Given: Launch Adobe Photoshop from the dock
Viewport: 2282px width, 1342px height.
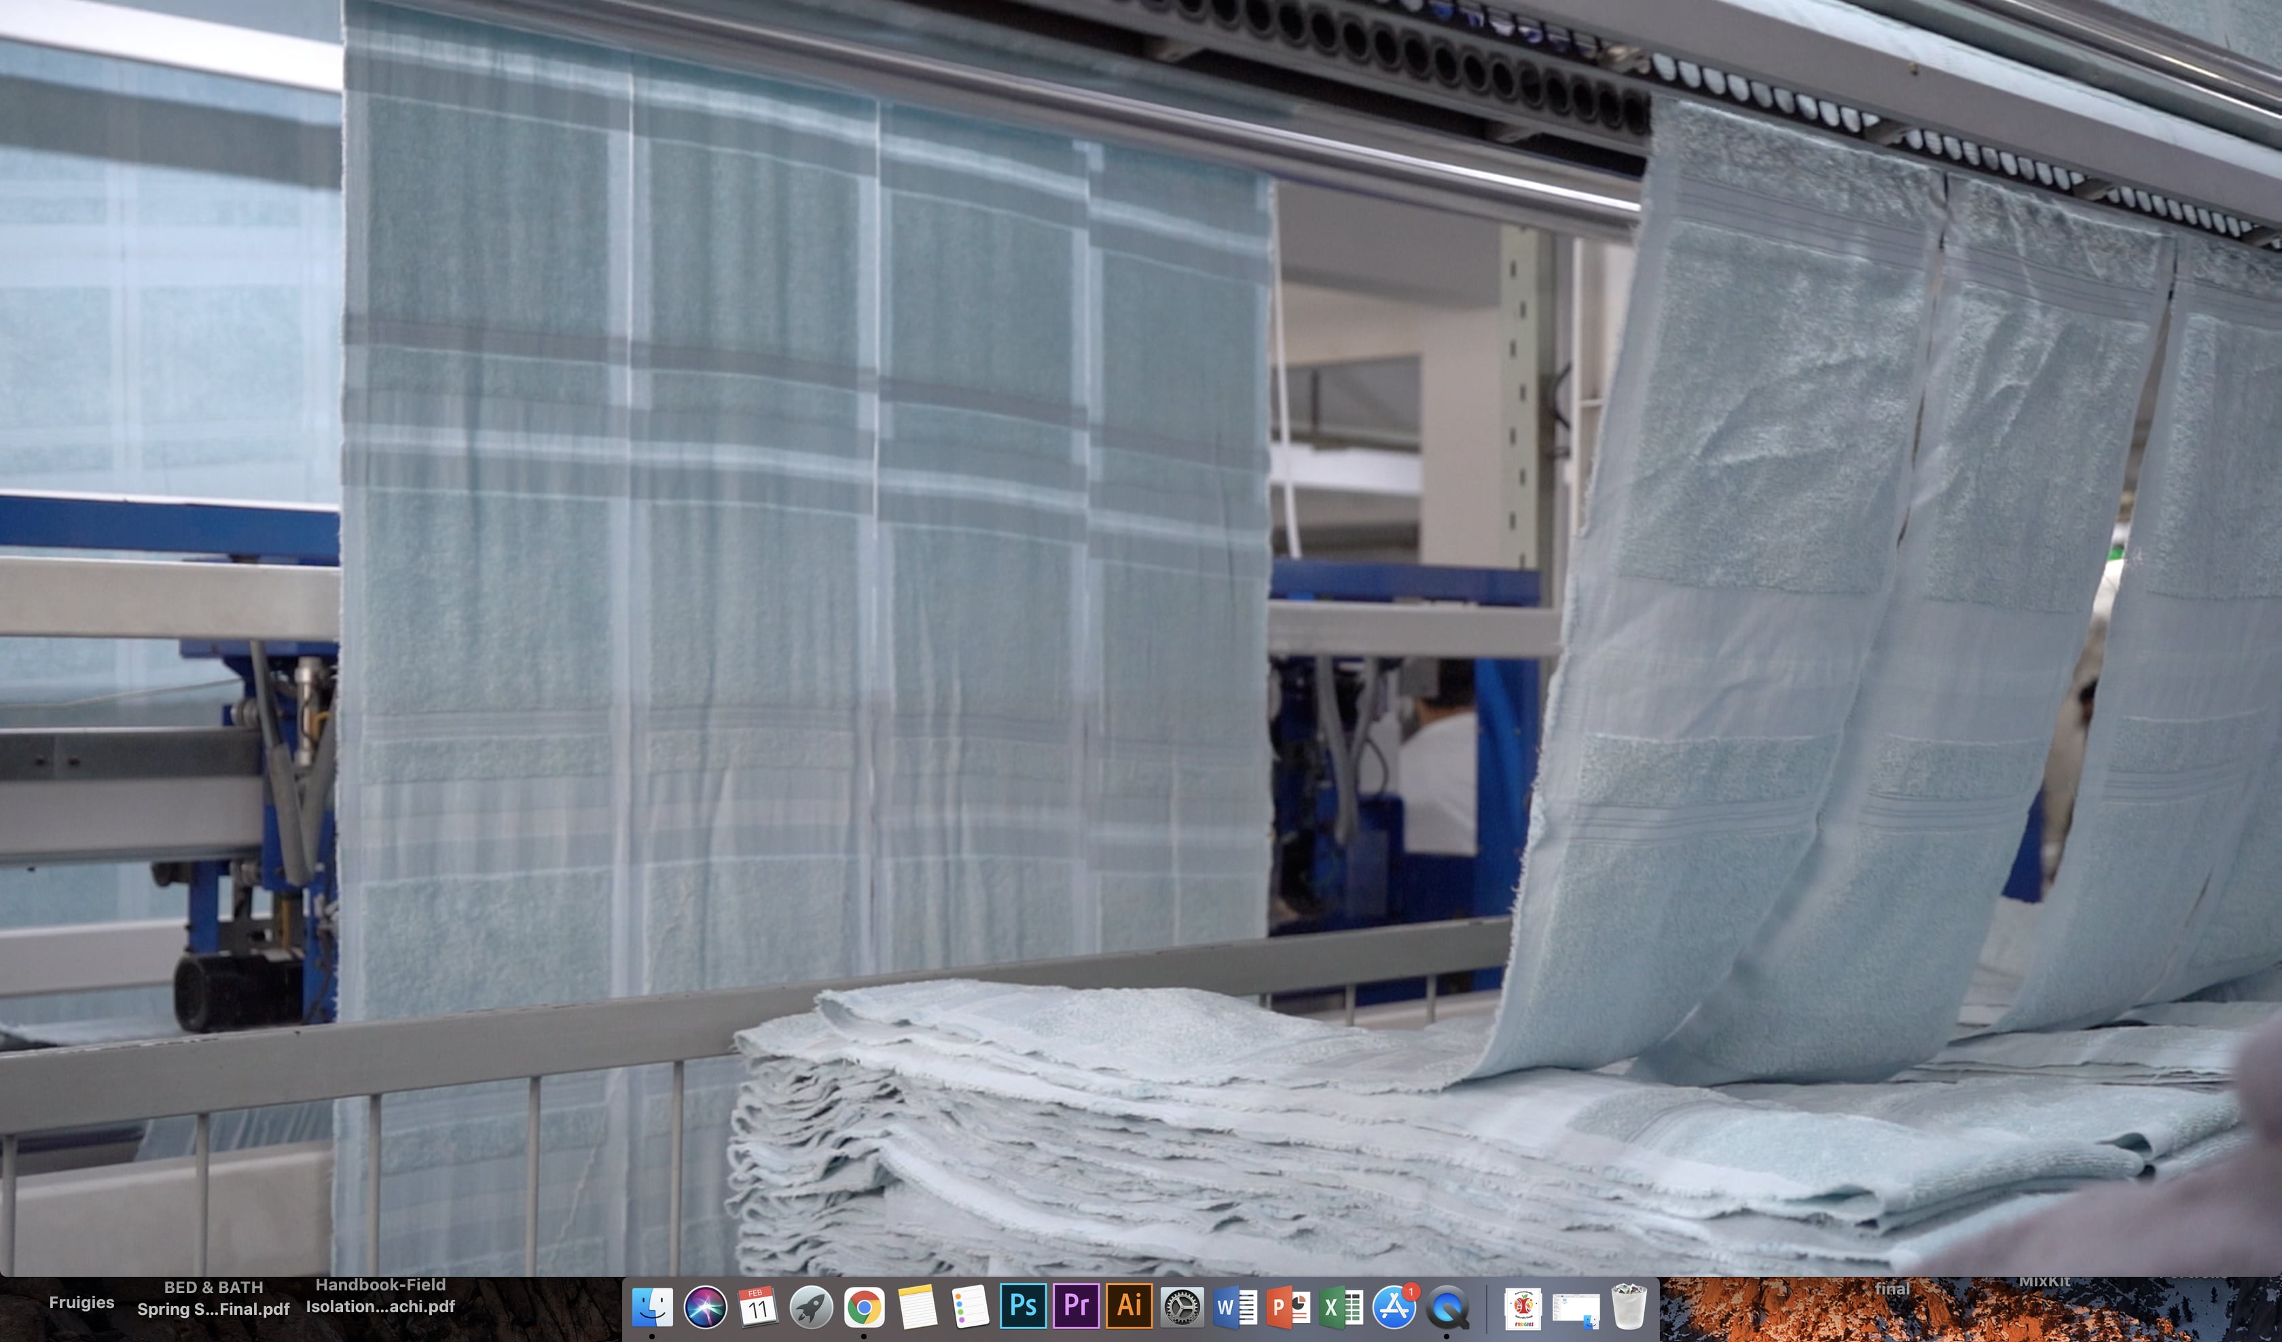Looking at the screenshot, I should (x=1024, y=1306).
